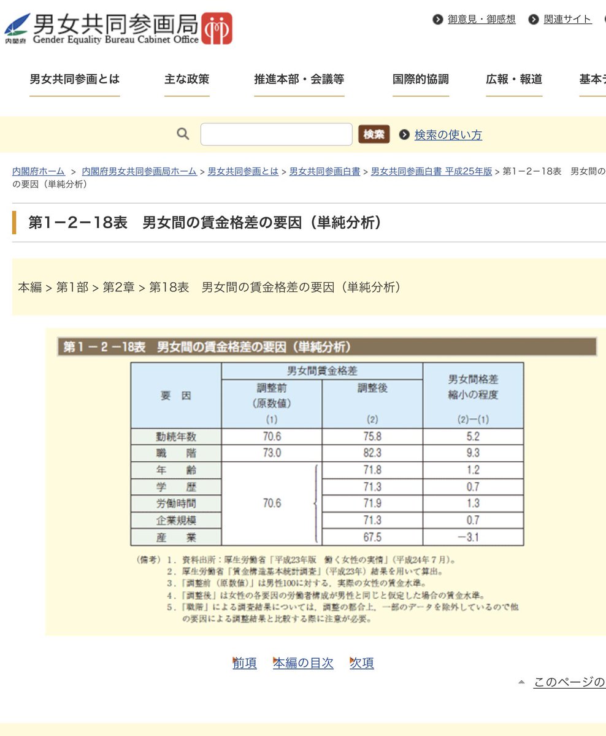Click the 9.3 value in 職階 row
Image resolution: width=606 pixels, height=736 pixels.
(x=473, y=453)
